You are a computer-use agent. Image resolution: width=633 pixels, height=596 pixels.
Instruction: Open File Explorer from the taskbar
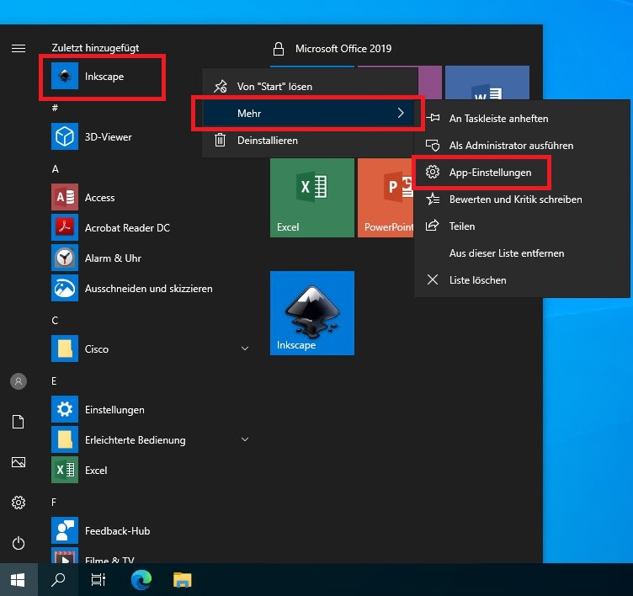182,579
